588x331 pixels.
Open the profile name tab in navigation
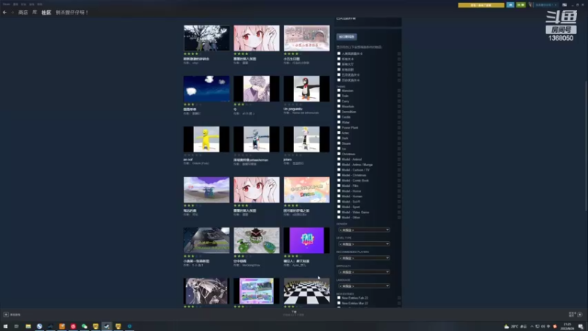pos(72,13)
